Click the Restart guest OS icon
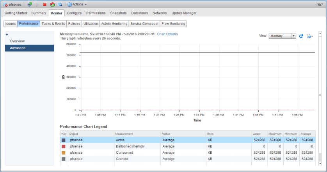327x172 pixels. [x=52, y=5]
